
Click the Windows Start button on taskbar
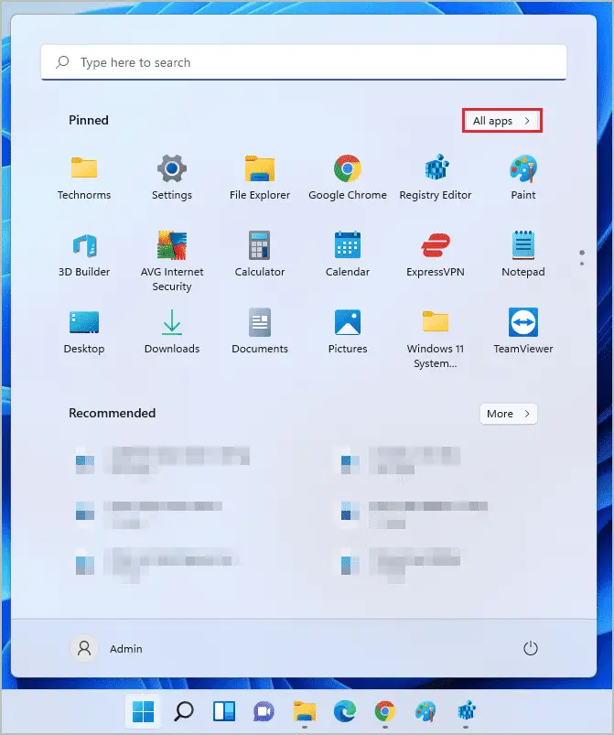coord(143,711)
